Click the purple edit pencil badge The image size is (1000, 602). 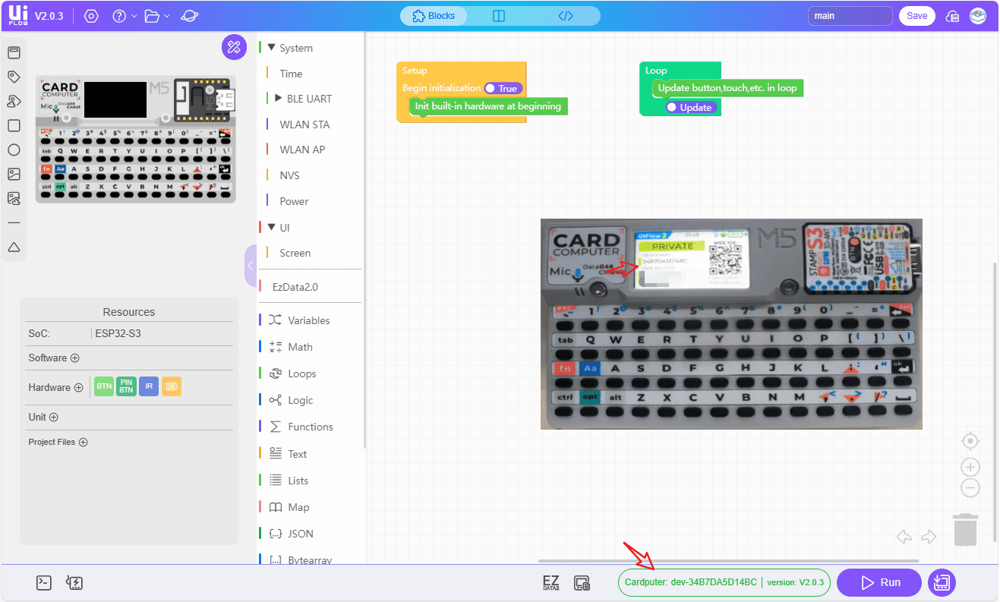tap(234, 47)
